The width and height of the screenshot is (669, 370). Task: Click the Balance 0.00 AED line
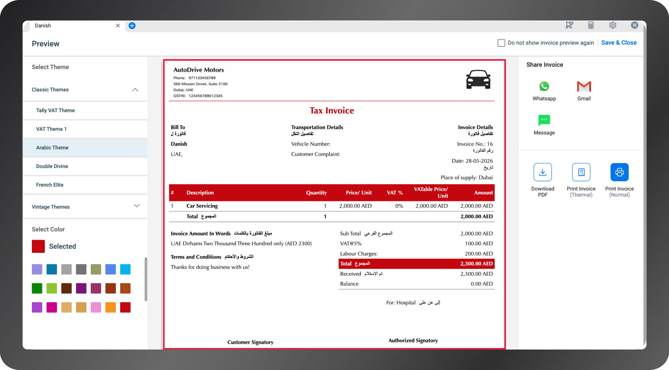coord(416,284)
